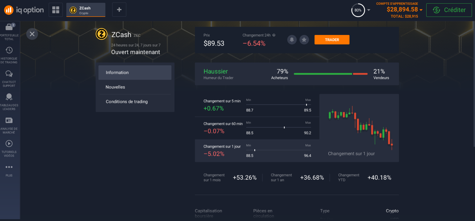Click the 79% Acheteurs value
The width and height of the screenshot is (475, 221).
(283, 71)
